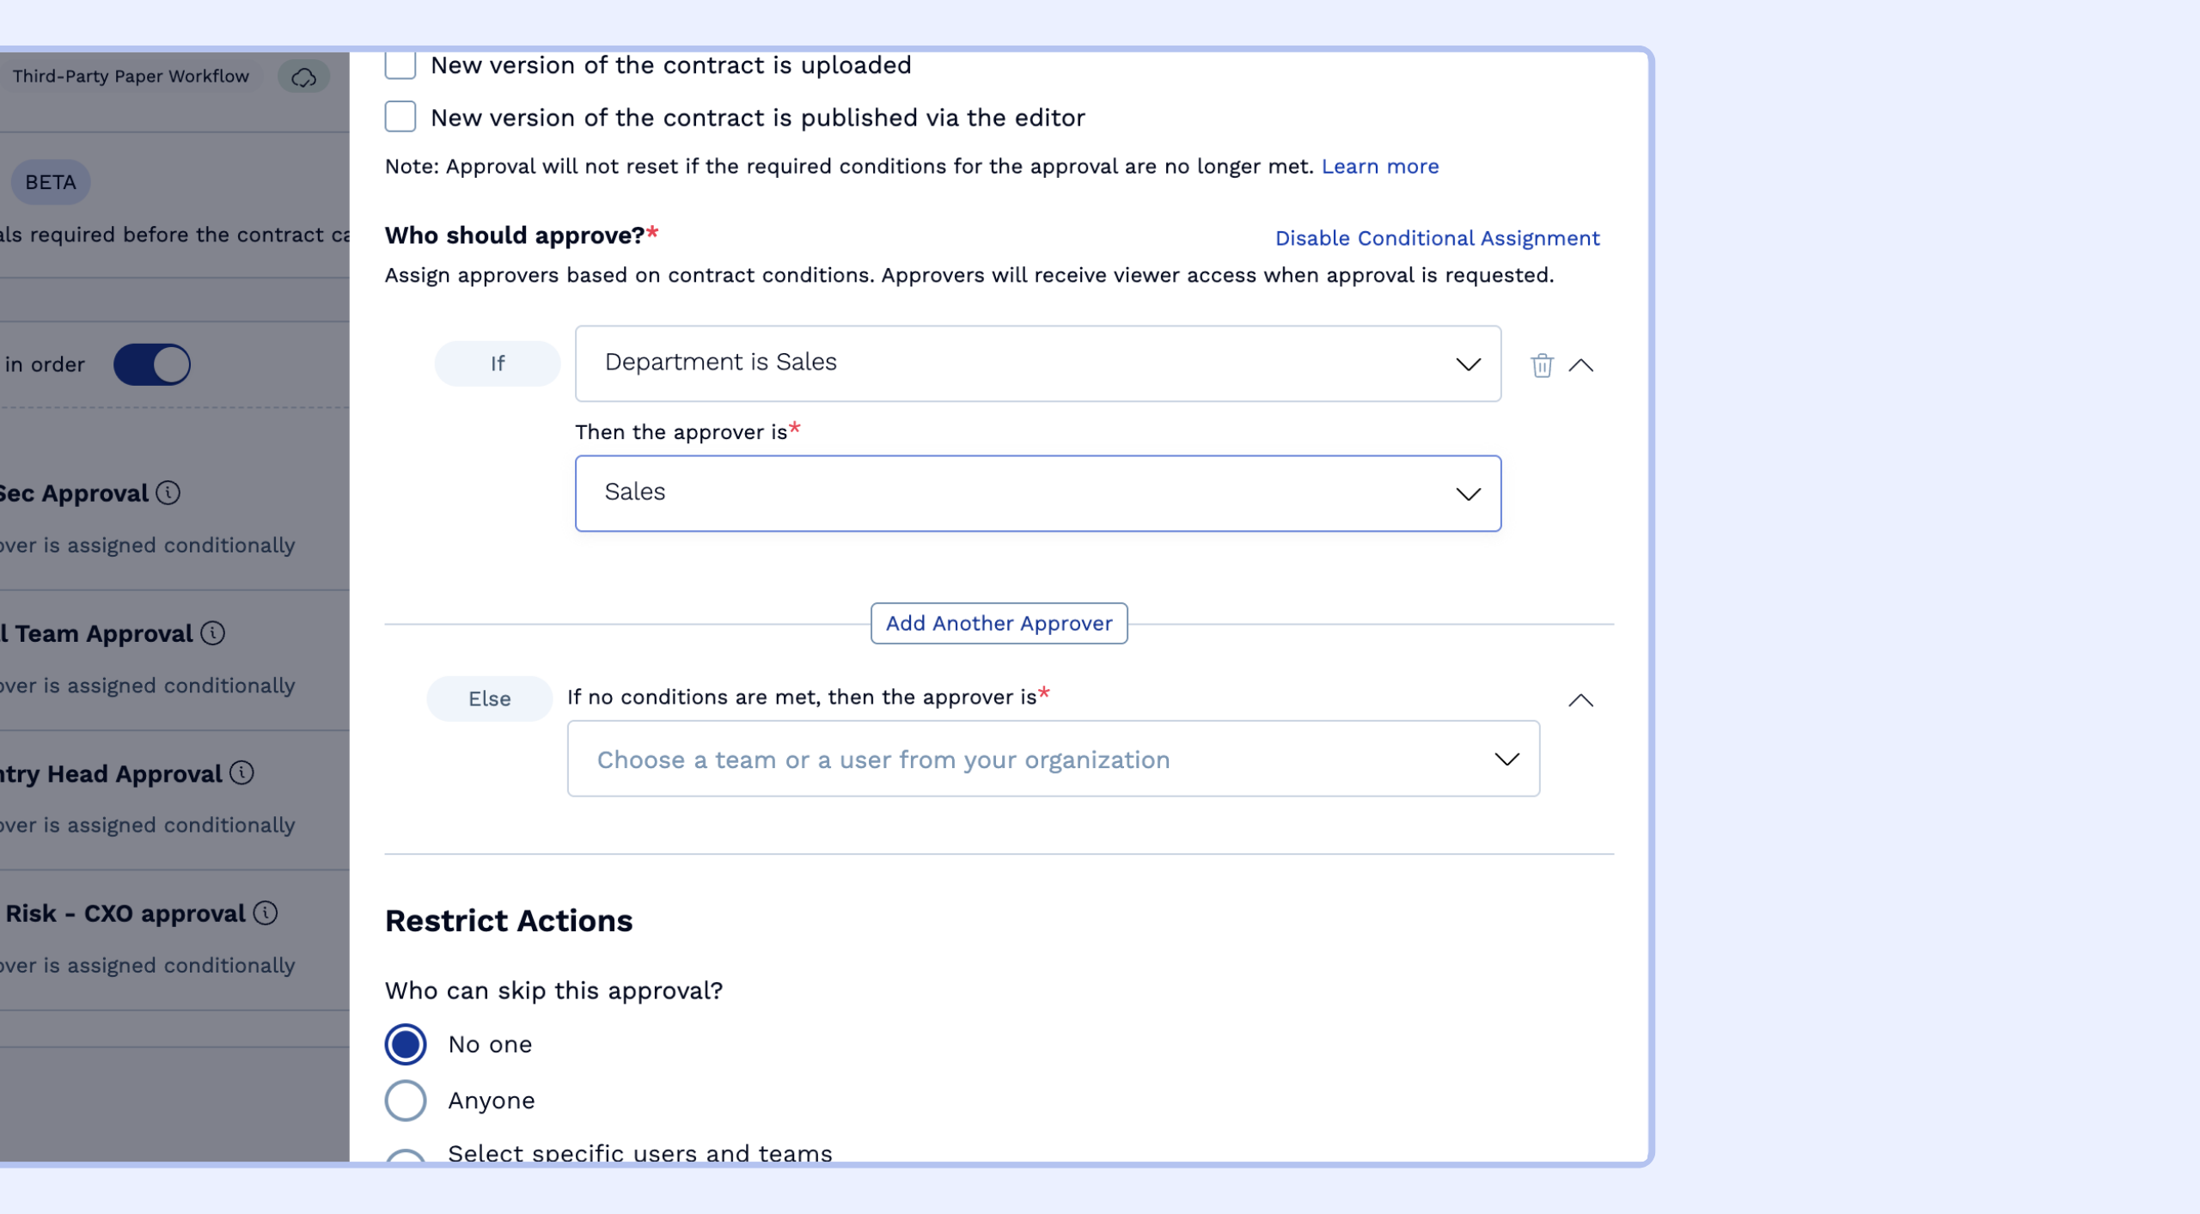Enable 'New version published via the editor'
Screen dimensions: 2200x1214
click(x=400, y=117)
